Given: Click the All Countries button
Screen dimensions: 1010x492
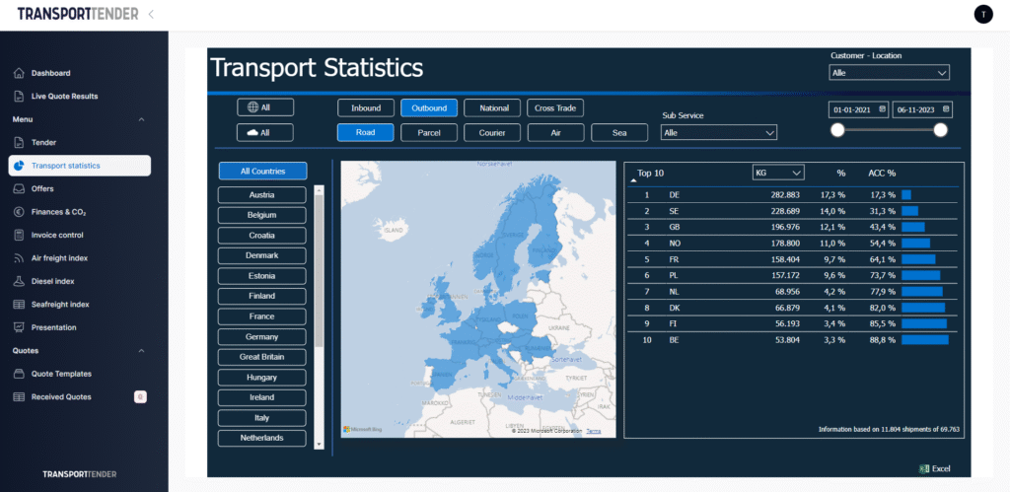Looking at the screenshot, I should coord(262,172).
